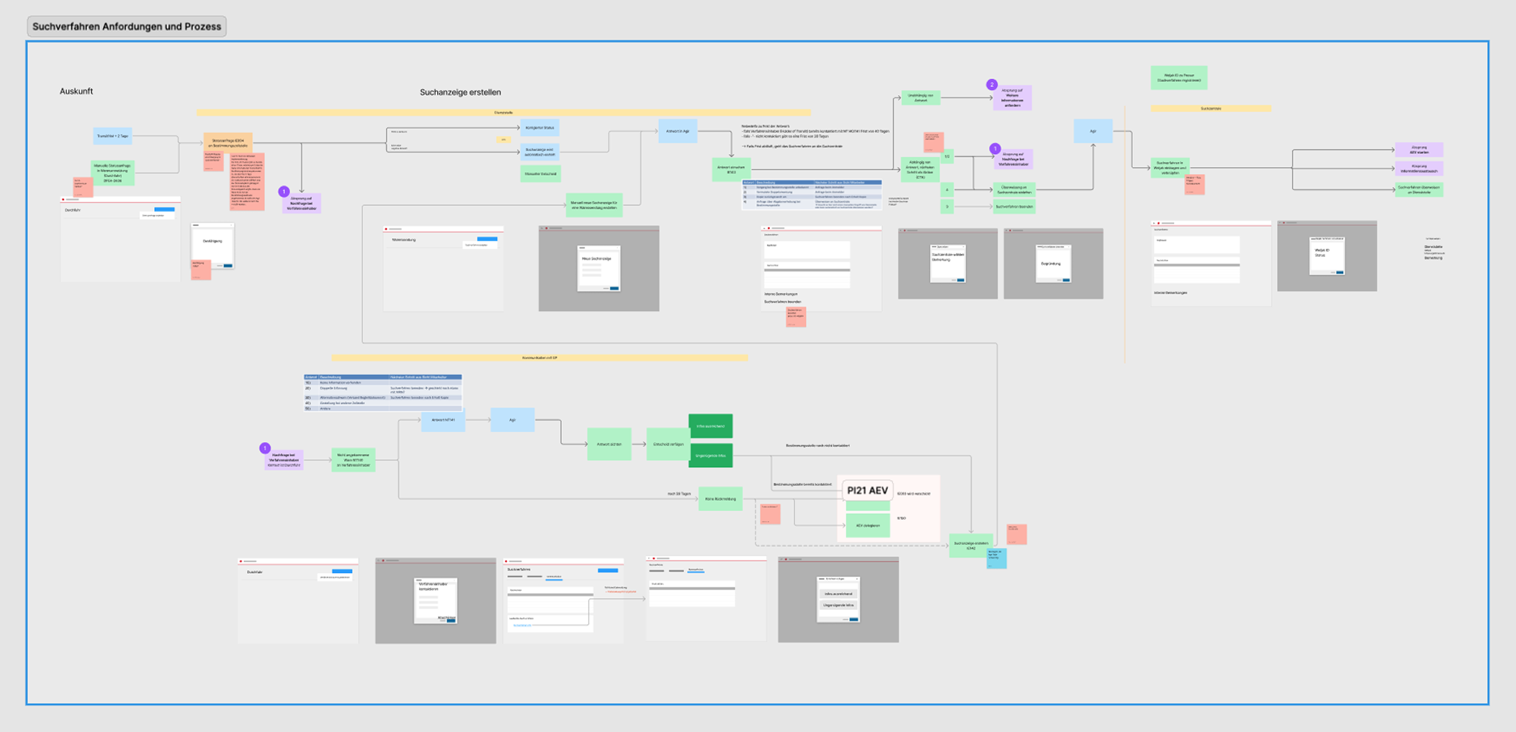The width and height of the screenshot is (1516, 732).
Task: Click the purple badge numbered 2
Action: [992, 85]
